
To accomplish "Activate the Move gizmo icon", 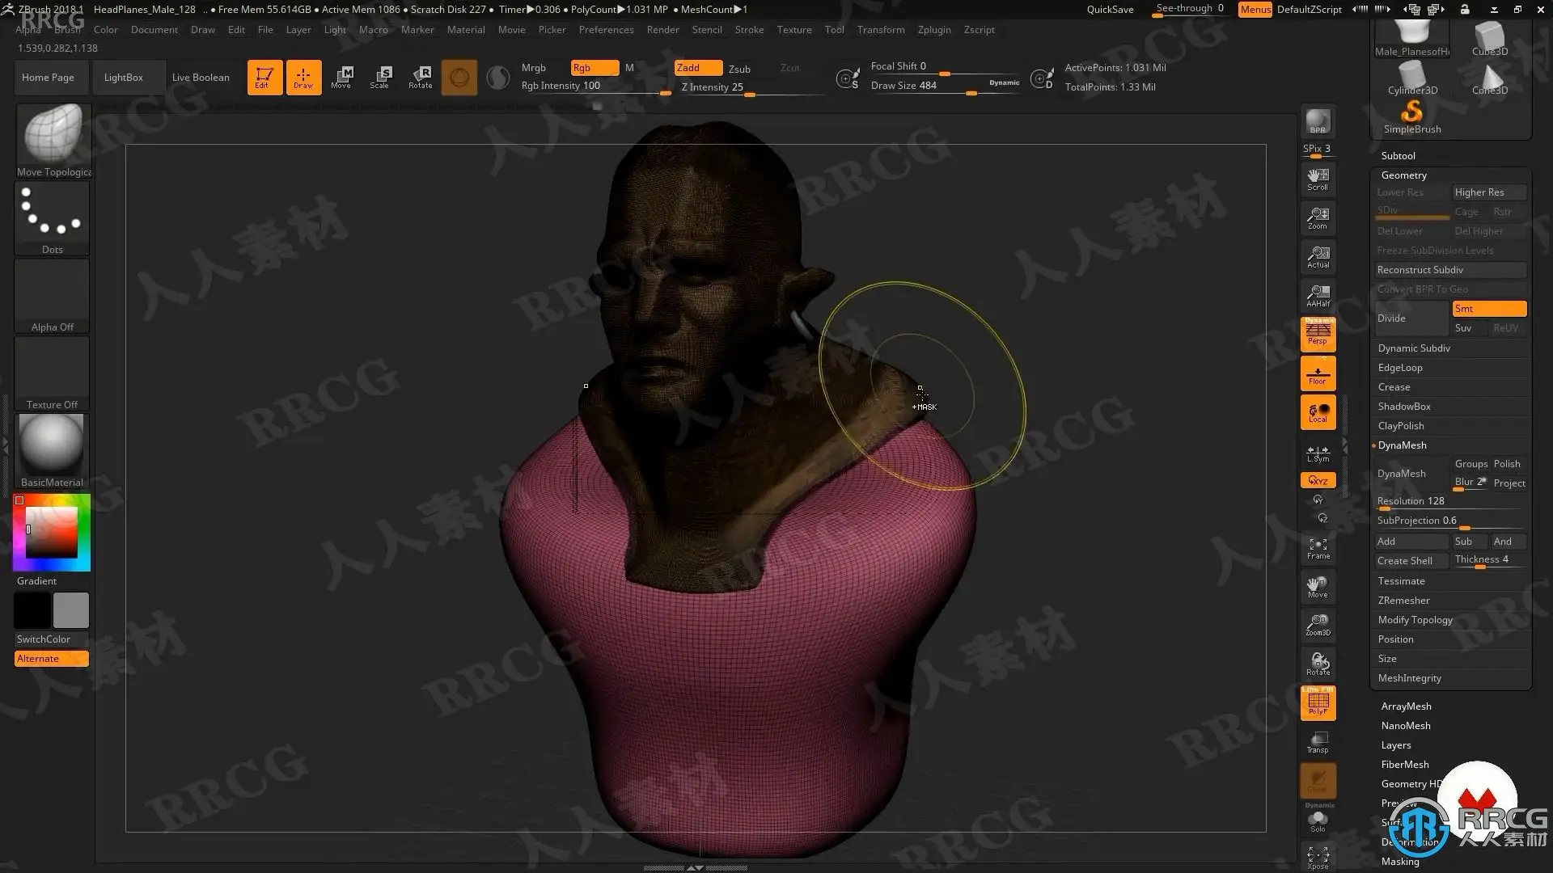I will pos(341,78).
